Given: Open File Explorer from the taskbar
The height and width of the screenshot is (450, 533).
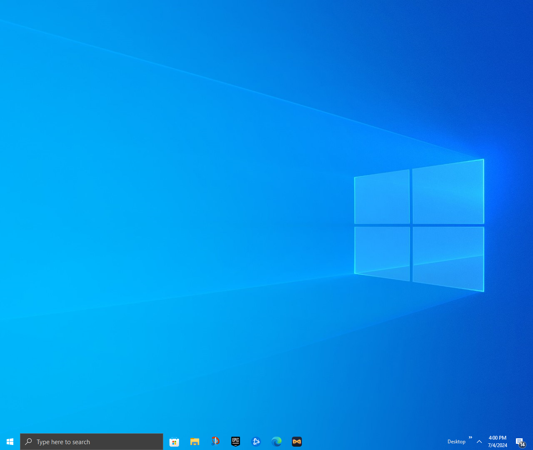Looking at the screenshot, I should click(x=194, y=442).
